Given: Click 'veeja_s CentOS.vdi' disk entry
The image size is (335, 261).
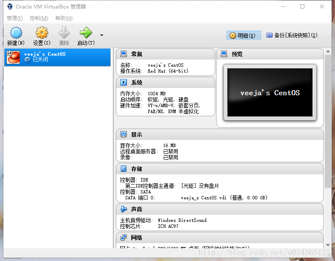Looking at the screenshot, I should click(x=224, y=198).
